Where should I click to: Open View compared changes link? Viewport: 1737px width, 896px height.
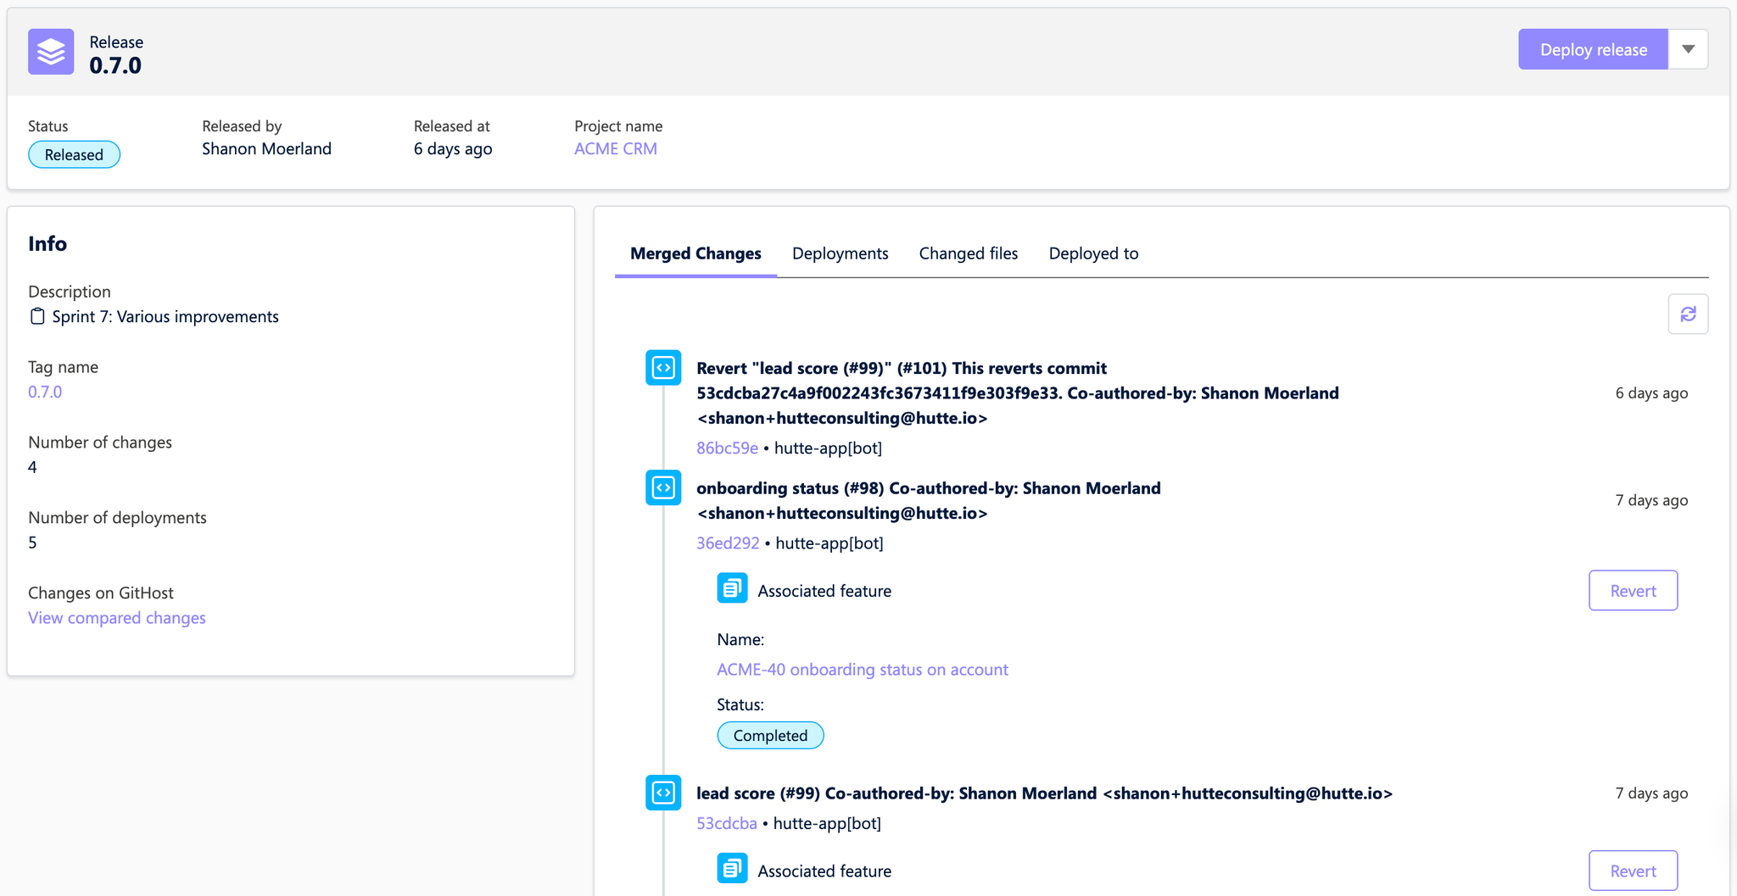pos(117,618)
